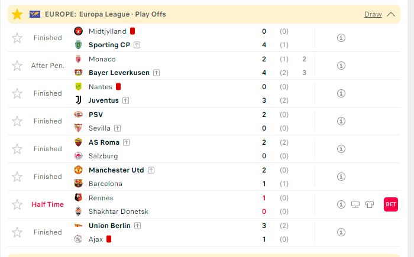
Task: Click the Manchester Utd club crest
Action: click(79, 170)
